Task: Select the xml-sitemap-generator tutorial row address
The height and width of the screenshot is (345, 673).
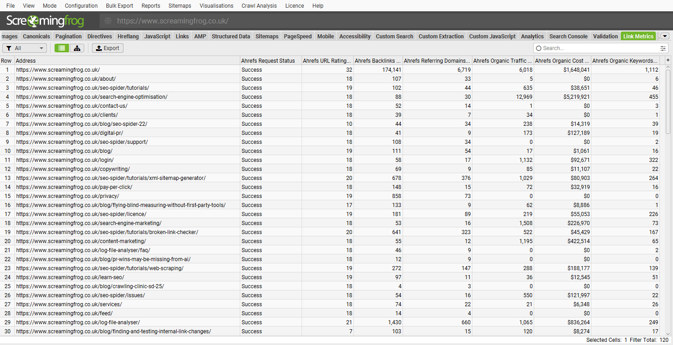Action: pos(111,178)
